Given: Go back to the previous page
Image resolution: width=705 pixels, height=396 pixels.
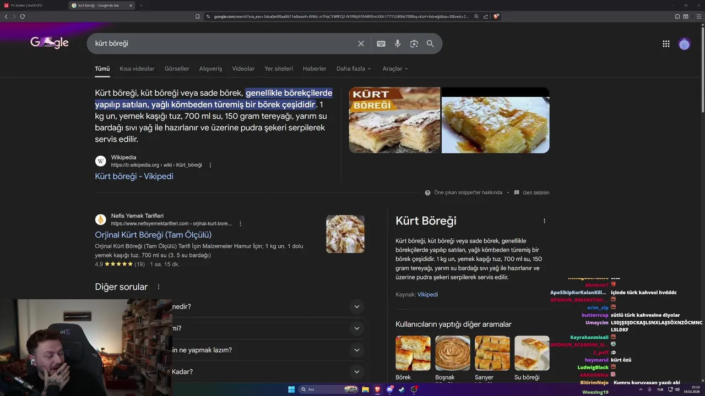Looking at the screenshot, I should click(6, 16).
